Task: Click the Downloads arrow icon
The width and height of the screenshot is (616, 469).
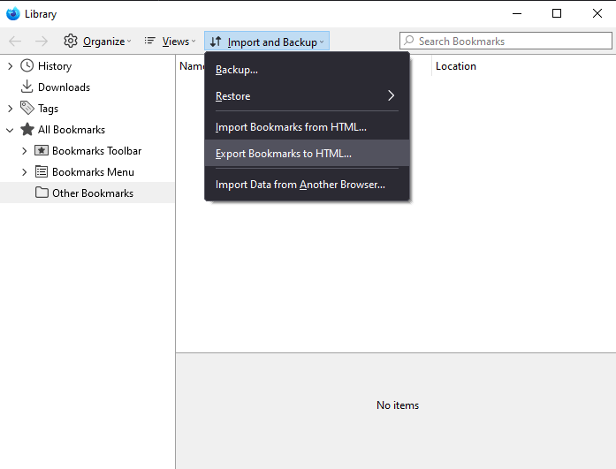Action: [27, 87]
